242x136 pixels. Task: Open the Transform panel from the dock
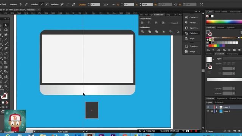click(191, 46)
